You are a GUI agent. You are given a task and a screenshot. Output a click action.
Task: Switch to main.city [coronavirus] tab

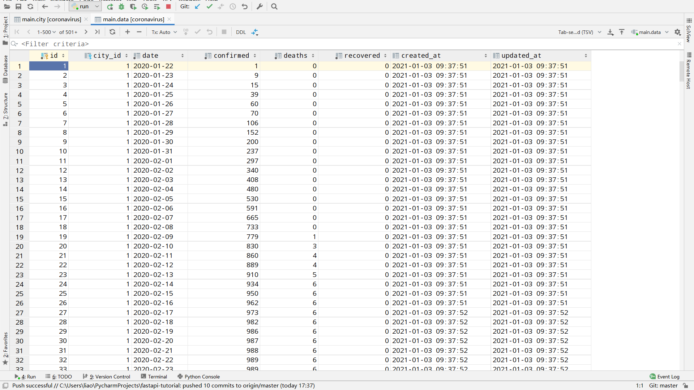coord(51,19)
